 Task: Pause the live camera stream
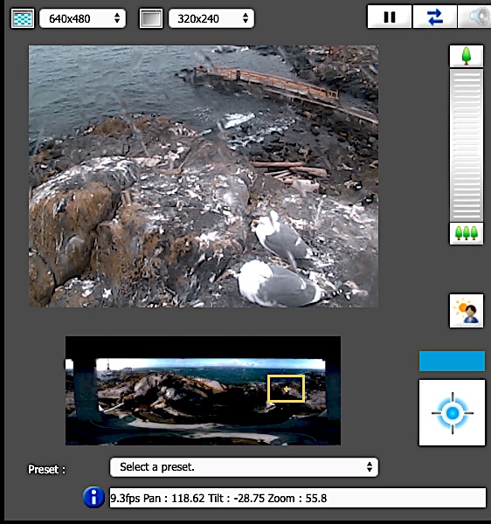(390, 17)
